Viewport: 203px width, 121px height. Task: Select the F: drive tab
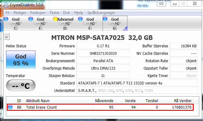click(x=90, y=23)
